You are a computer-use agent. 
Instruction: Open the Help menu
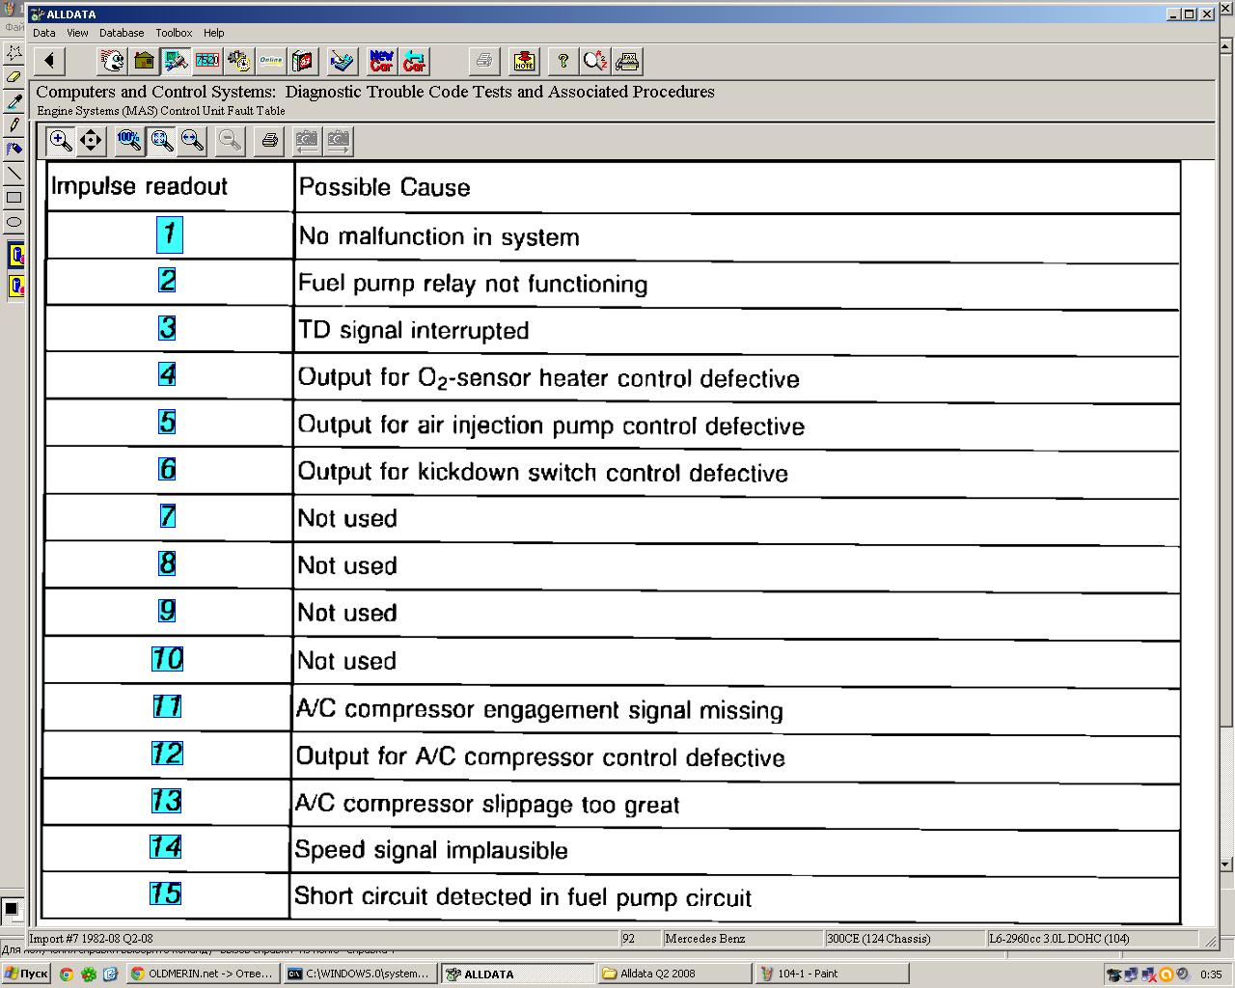[214, 33]
